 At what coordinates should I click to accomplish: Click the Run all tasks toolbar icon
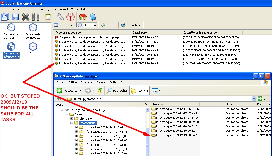(x=5, y=17)
